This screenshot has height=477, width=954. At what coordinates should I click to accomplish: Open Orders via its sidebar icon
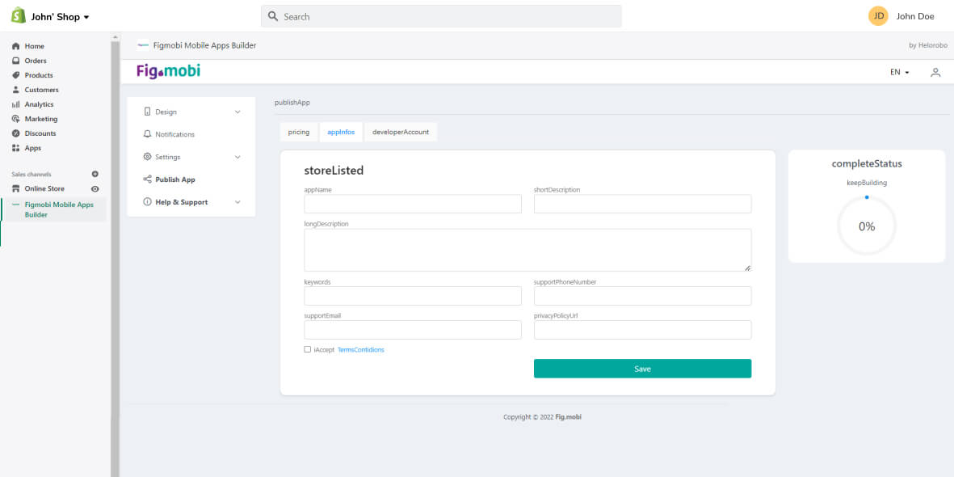(x=15, y=61)
